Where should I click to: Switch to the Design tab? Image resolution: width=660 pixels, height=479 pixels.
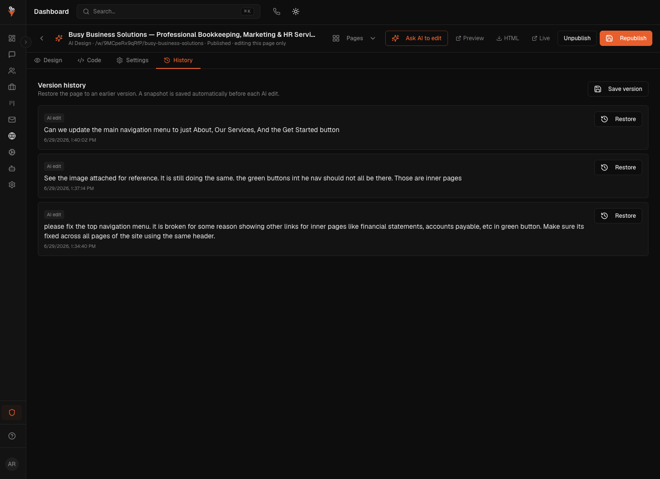[x=48, y=60]
